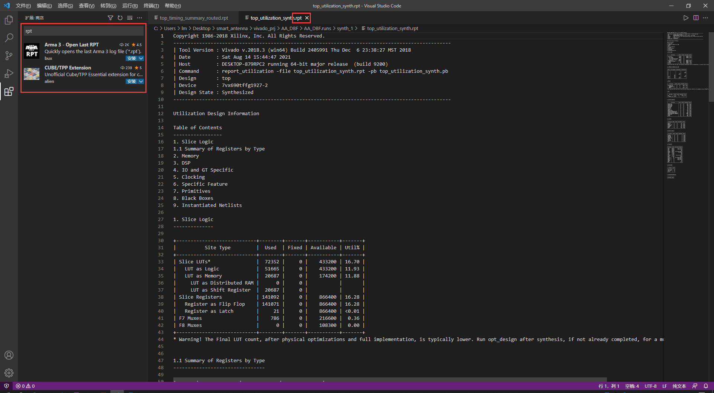Open the Explorer view in activity bar

[9, 20]
